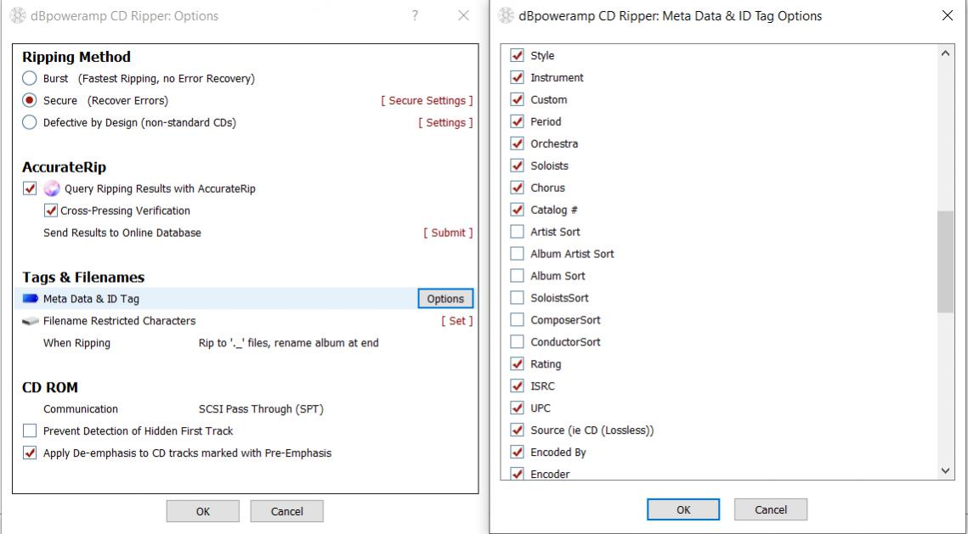Click the Filename Restricted Characters drive icon

(30, 321)
